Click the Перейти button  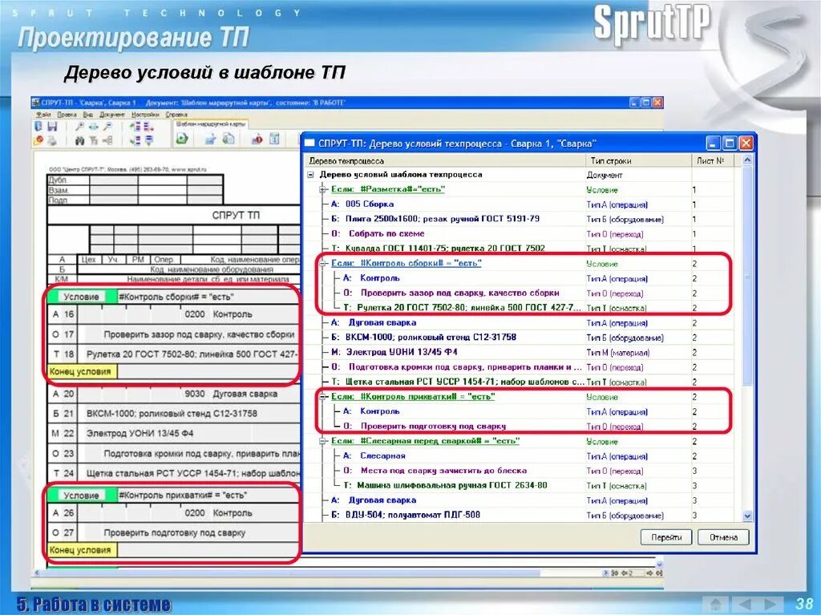pos(666,537)
